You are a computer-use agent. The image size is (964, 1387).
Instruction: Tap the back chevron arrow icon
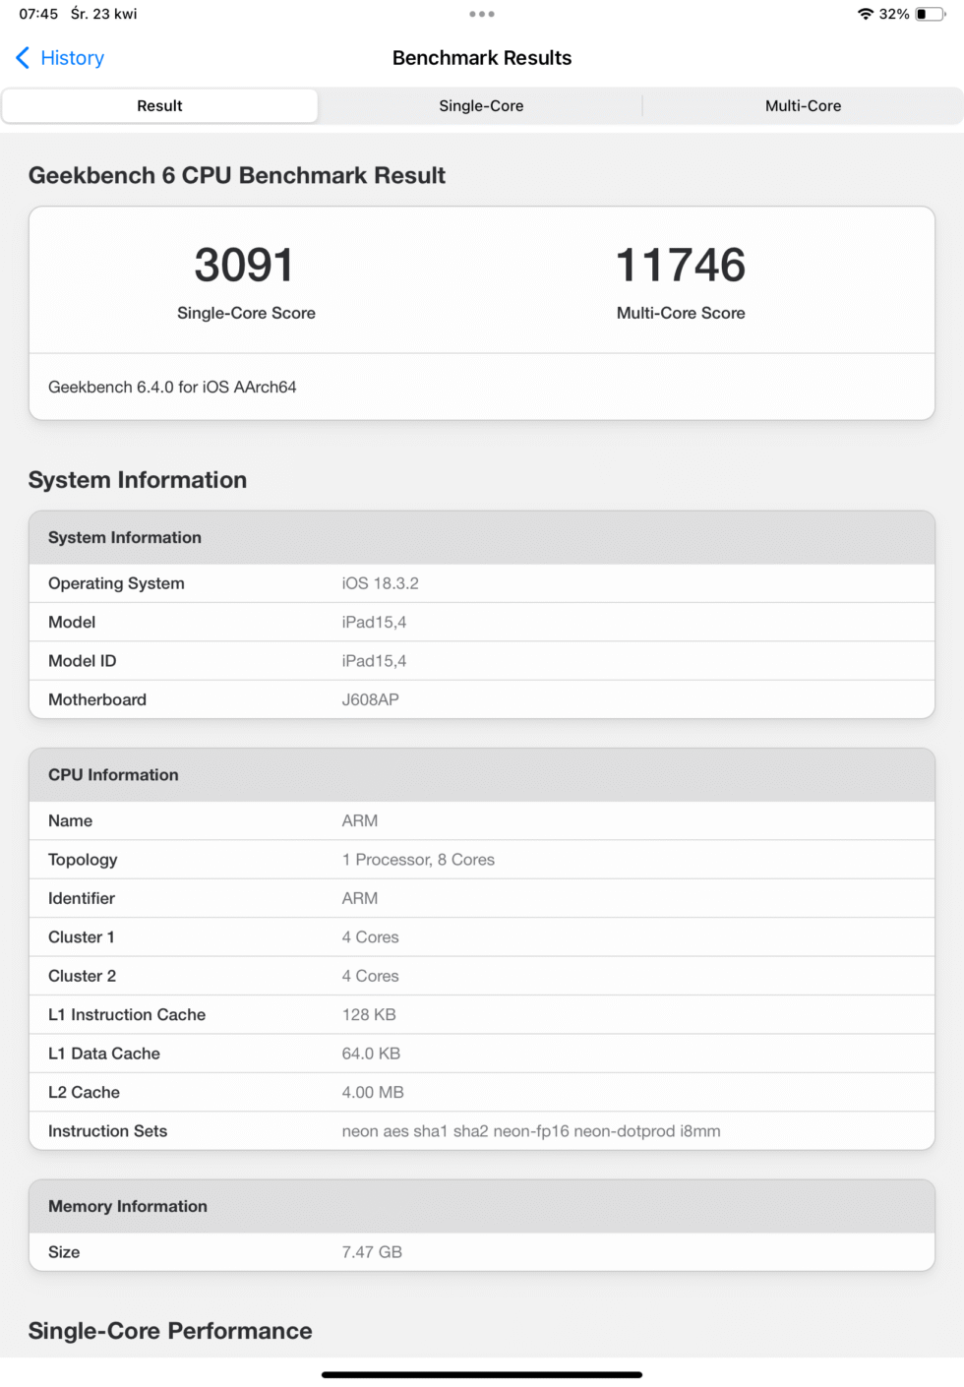click(x=22, y=58)
